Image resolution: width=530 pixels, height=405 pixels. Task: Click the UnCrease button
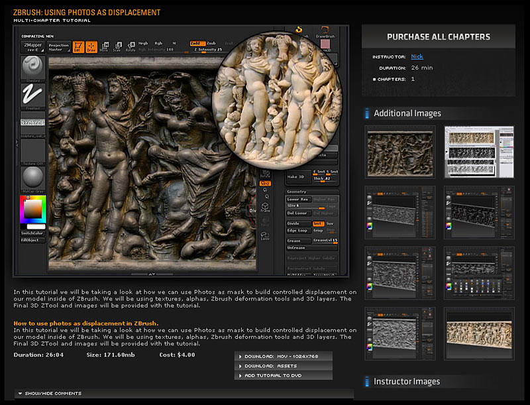pos(312,248)
